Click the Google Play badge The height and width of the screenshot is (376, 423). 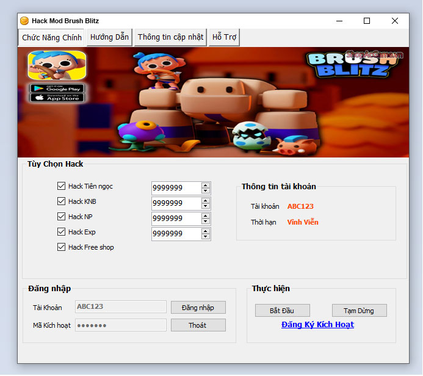[x=57, y=88]
